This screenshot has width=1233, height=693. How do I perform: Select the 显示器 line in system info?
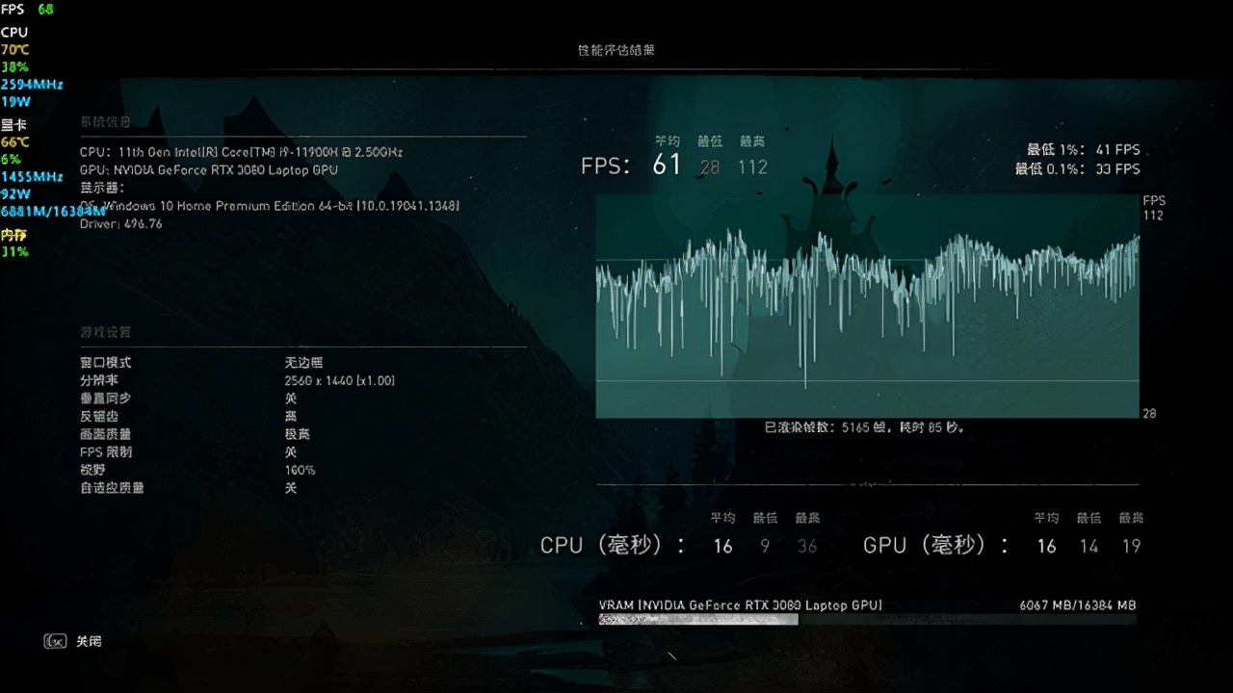101,189
